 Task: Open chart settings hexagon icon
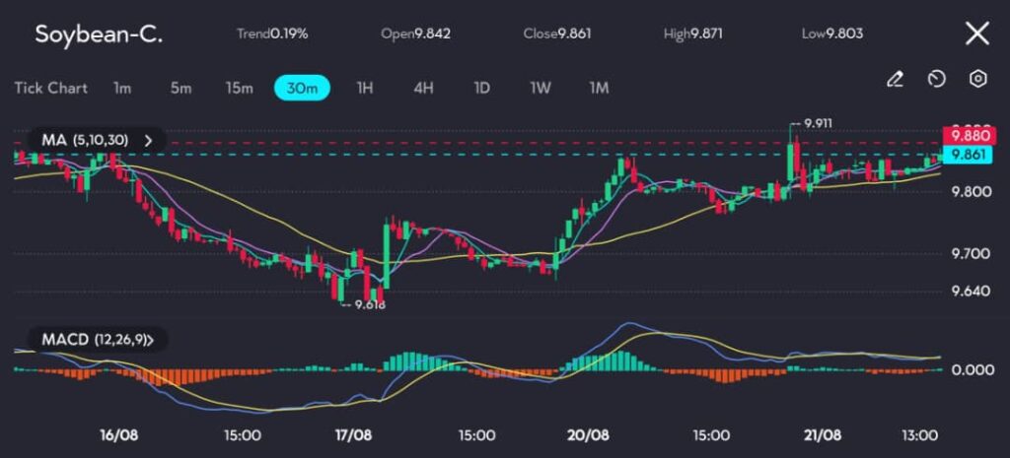tap(977, 79)
